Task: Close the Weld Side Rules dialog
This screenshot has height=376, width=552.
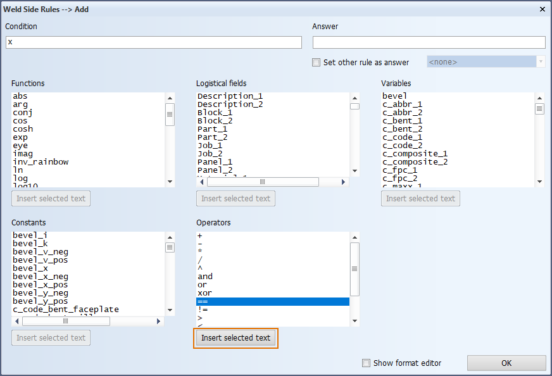Action: 542,9
